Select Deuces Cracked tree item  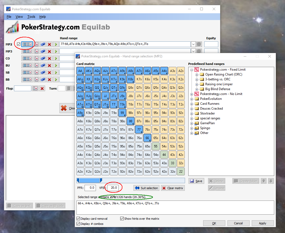click(212, 109)
